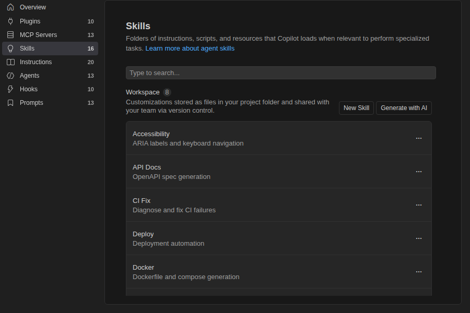Open the Deploy skill ellipsis menu
Viewport: 470px width, 313px height.
tap(419, 238)
